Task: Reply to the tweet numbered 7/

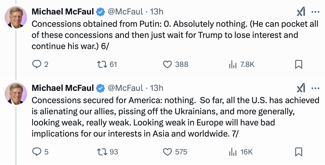Action: click(37, 152)
